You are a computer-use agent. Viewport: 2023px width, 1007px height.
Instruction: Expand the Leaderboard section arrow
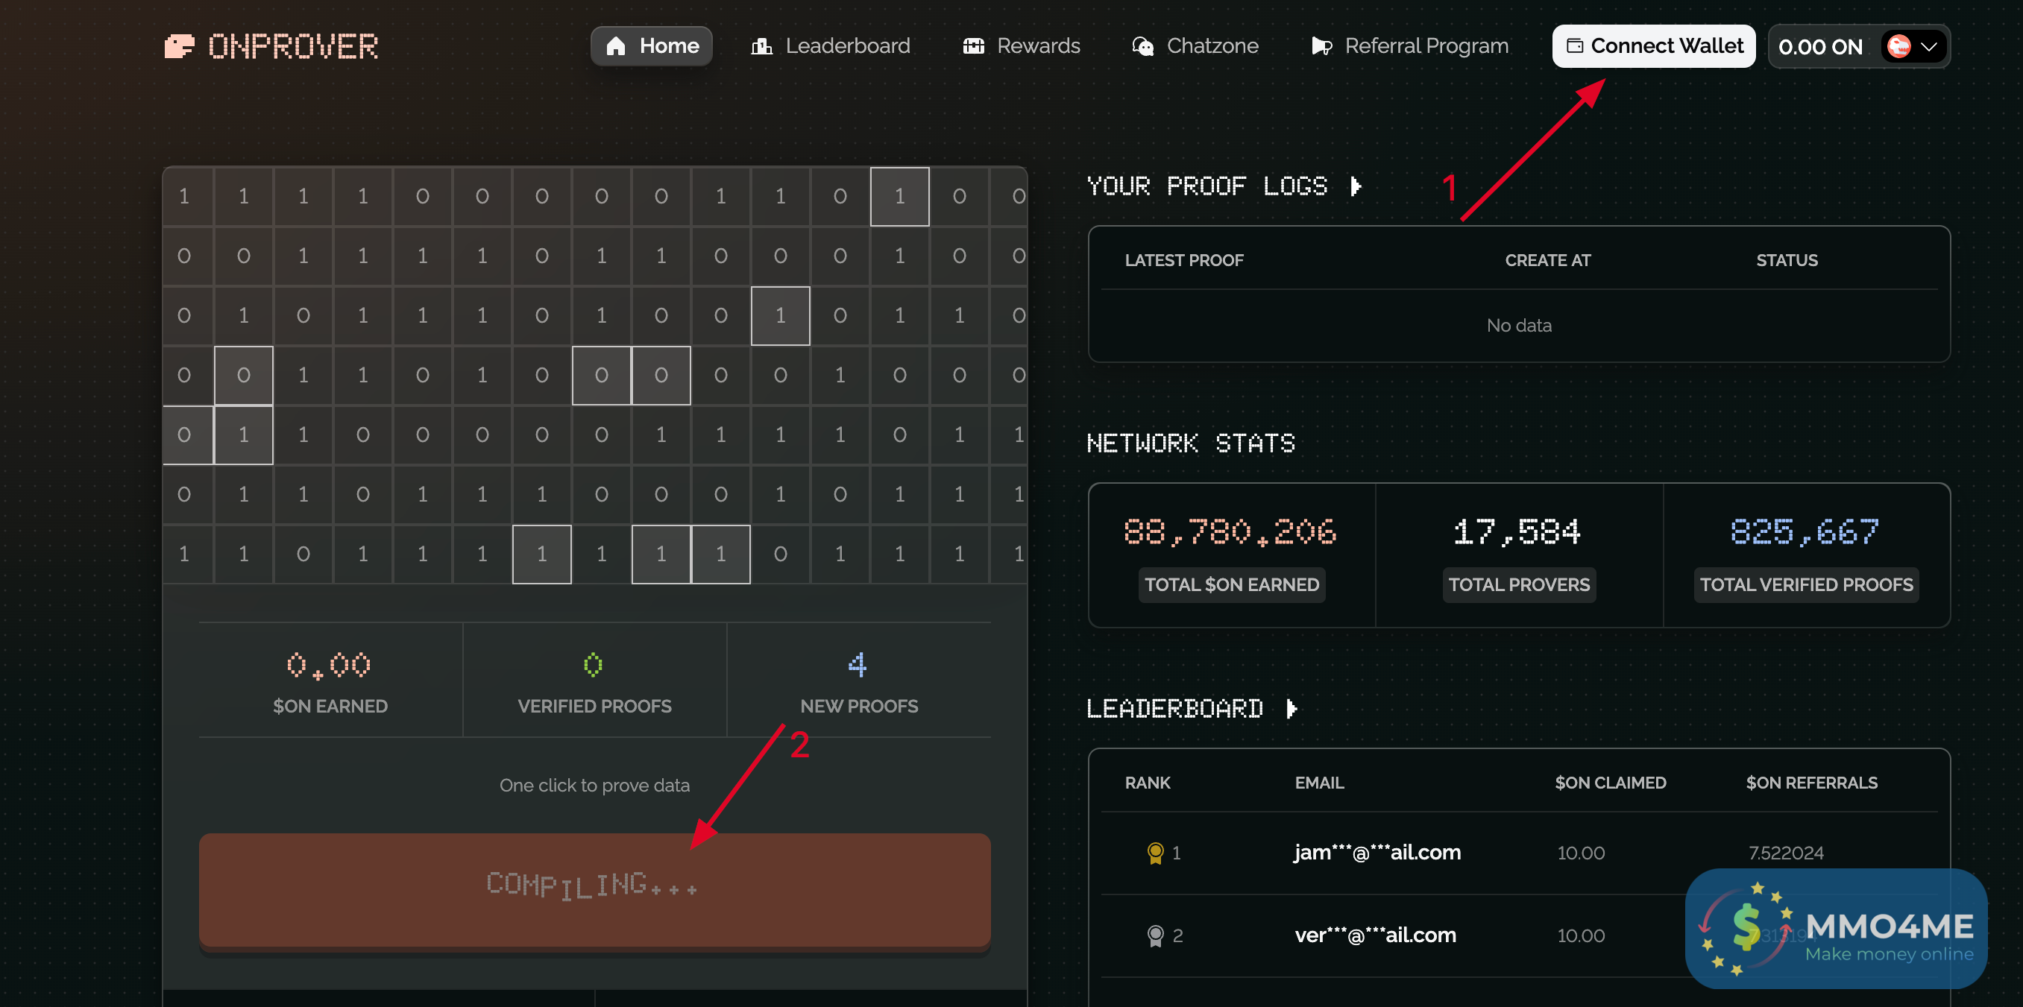click(1291, 709)
